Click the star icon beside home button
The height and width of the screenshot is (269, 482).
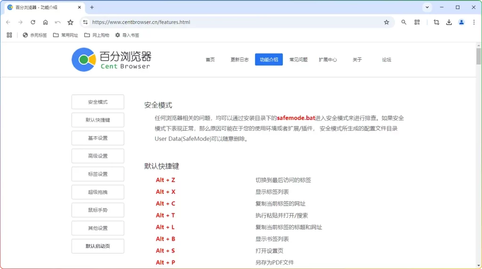[71, 22]
